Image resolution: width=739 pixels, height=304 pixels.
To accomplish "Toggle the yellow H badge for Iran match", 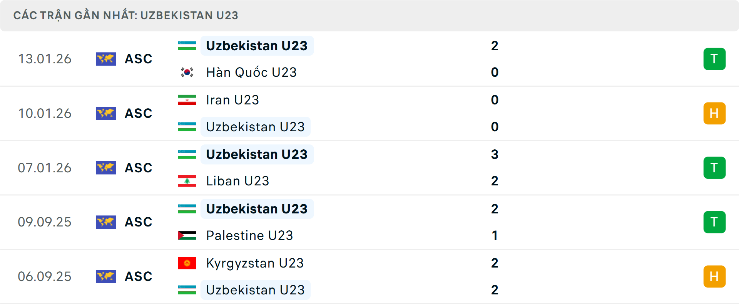I will [x=714, y=113].
